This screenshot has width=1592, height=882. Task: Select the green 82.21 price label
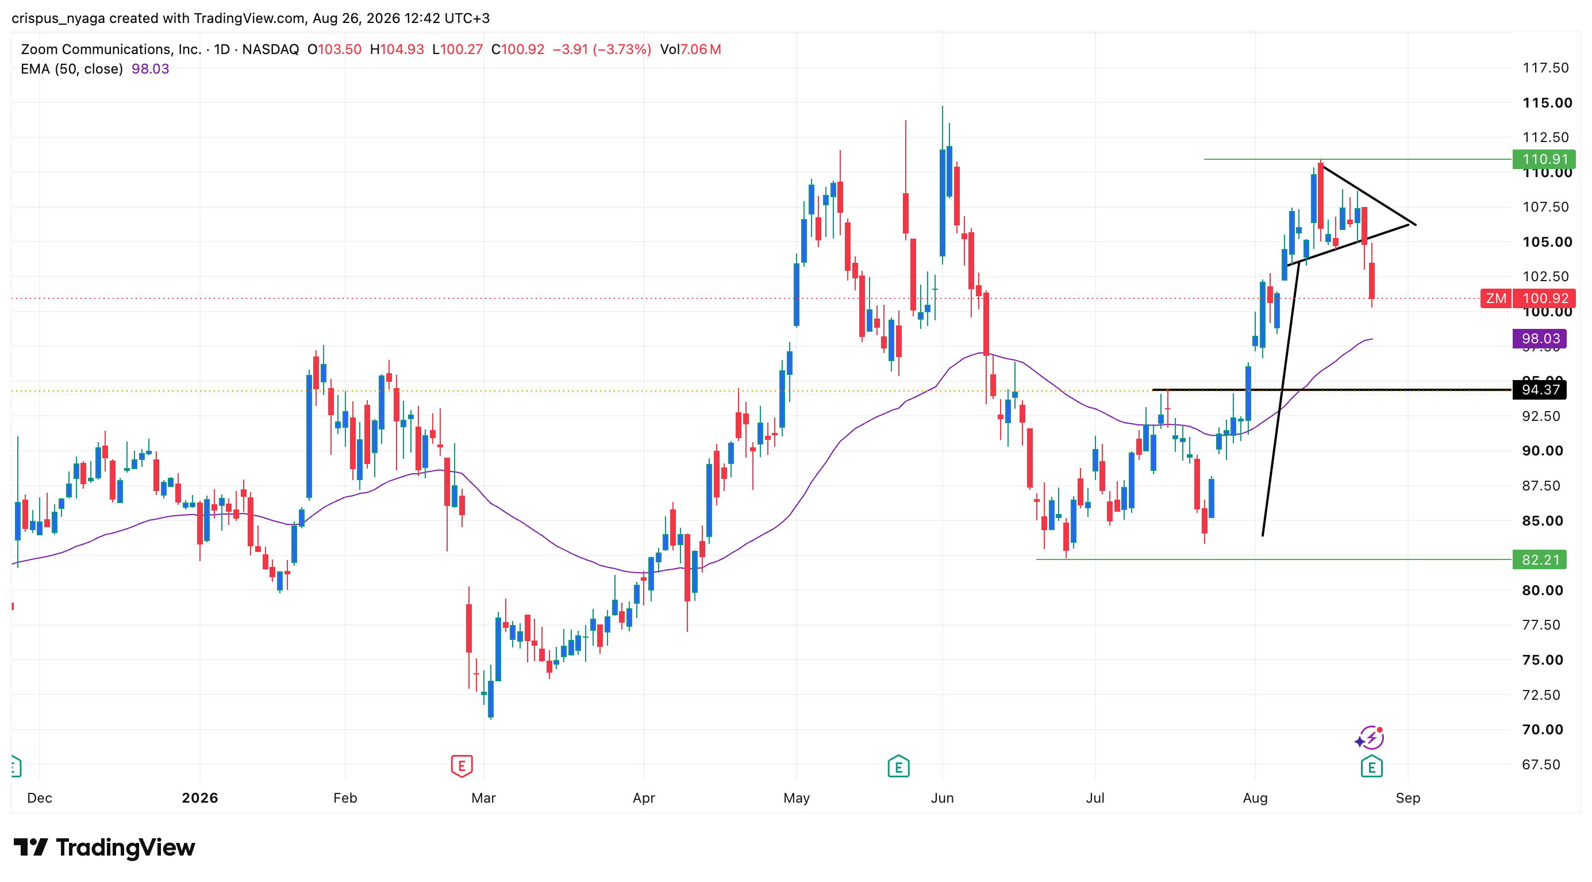coord(1539,560)
